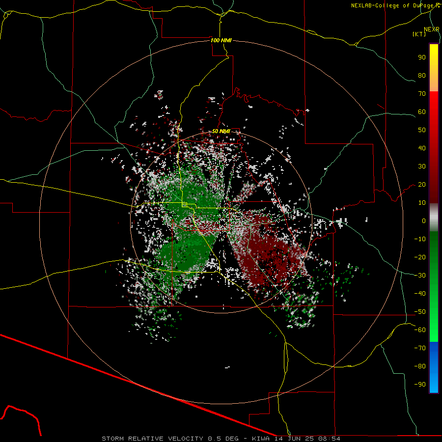Click the -60 scale value

click(420, 330)
